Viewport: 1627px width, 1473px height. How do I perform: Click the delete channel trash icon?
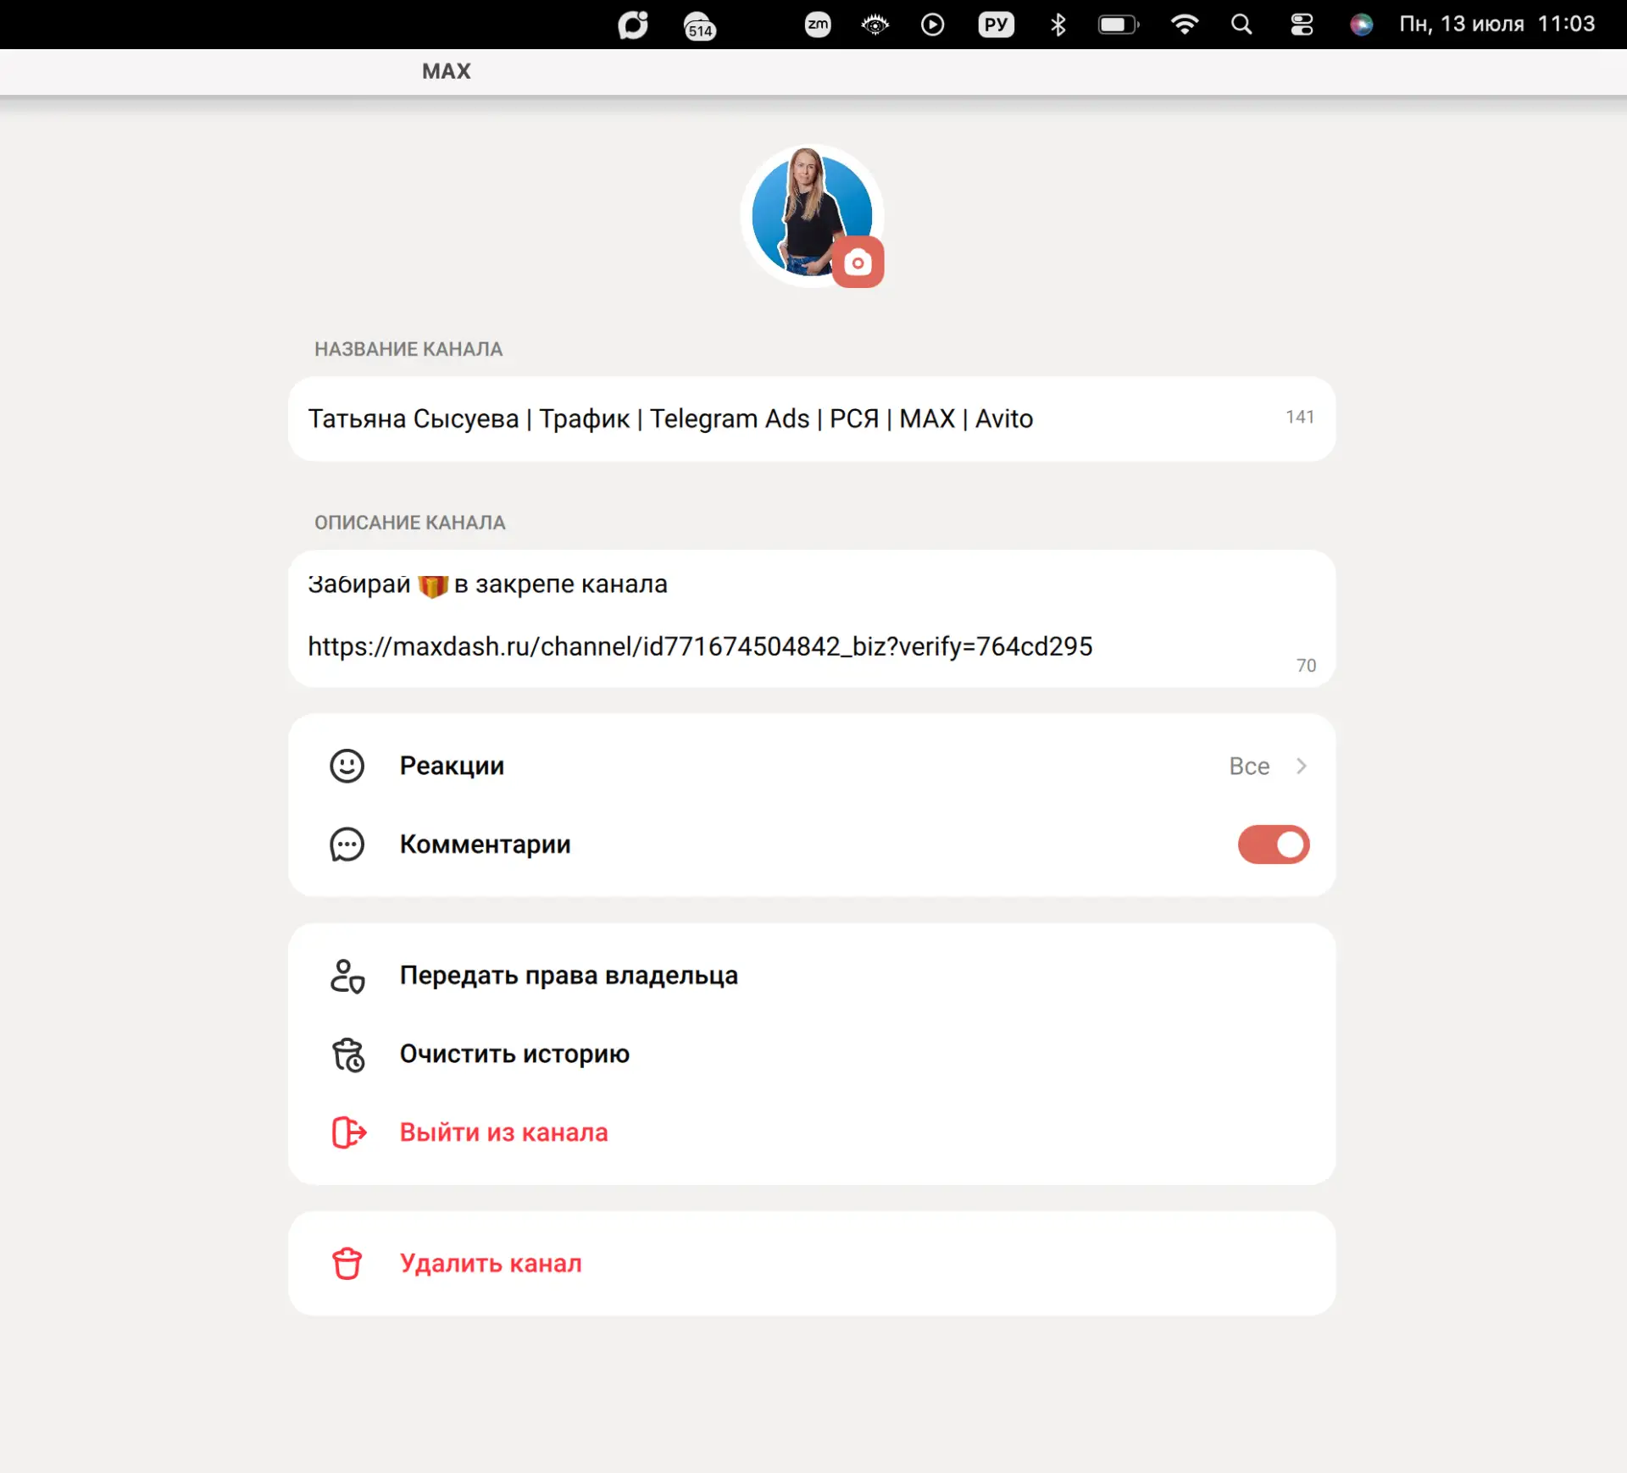coord(347,1263)
